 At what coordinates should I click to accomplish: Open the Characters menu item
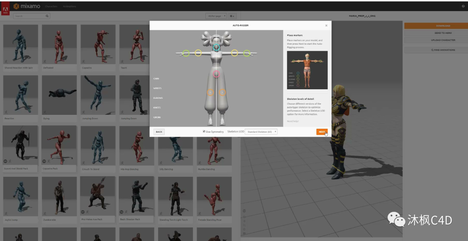click(51, 6)
